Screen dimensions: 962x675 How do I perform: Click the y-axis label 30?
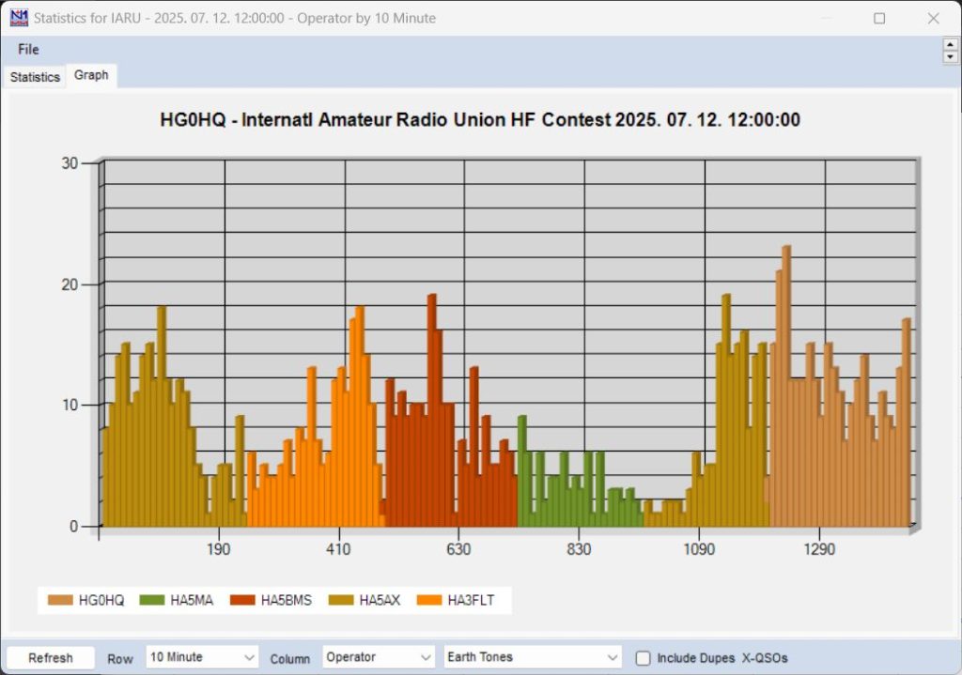[70, 163]
